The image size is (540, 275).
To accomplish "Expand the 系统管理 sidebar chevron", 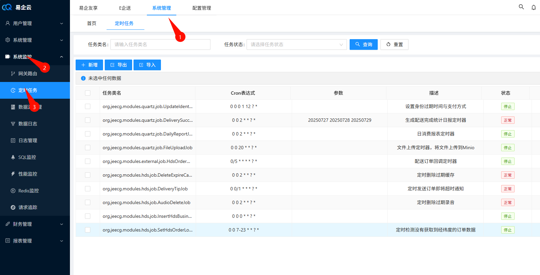I will pyautogui.click(x=62, y=40).
